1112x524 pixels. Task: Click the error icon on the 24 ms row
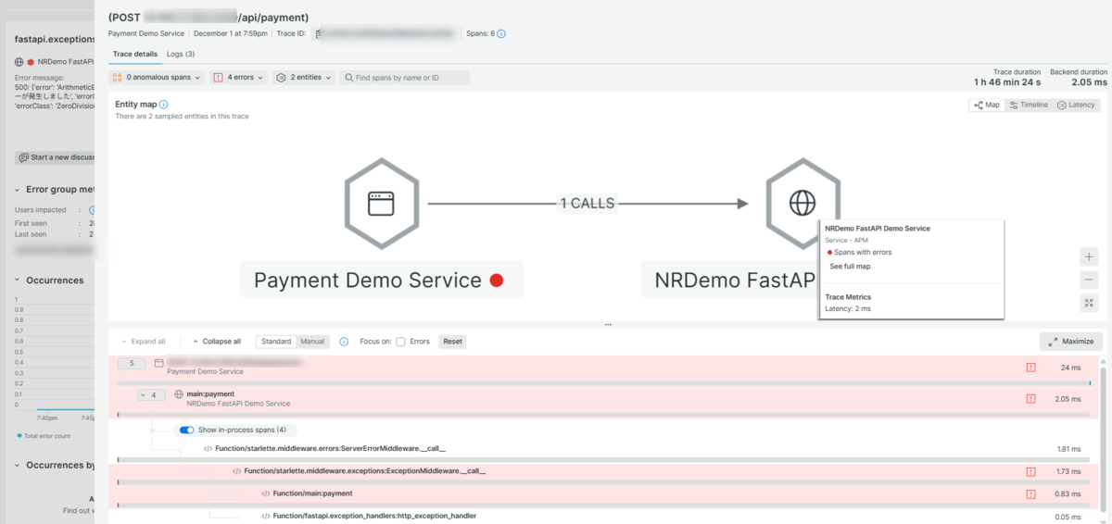tap(1030, 368)
